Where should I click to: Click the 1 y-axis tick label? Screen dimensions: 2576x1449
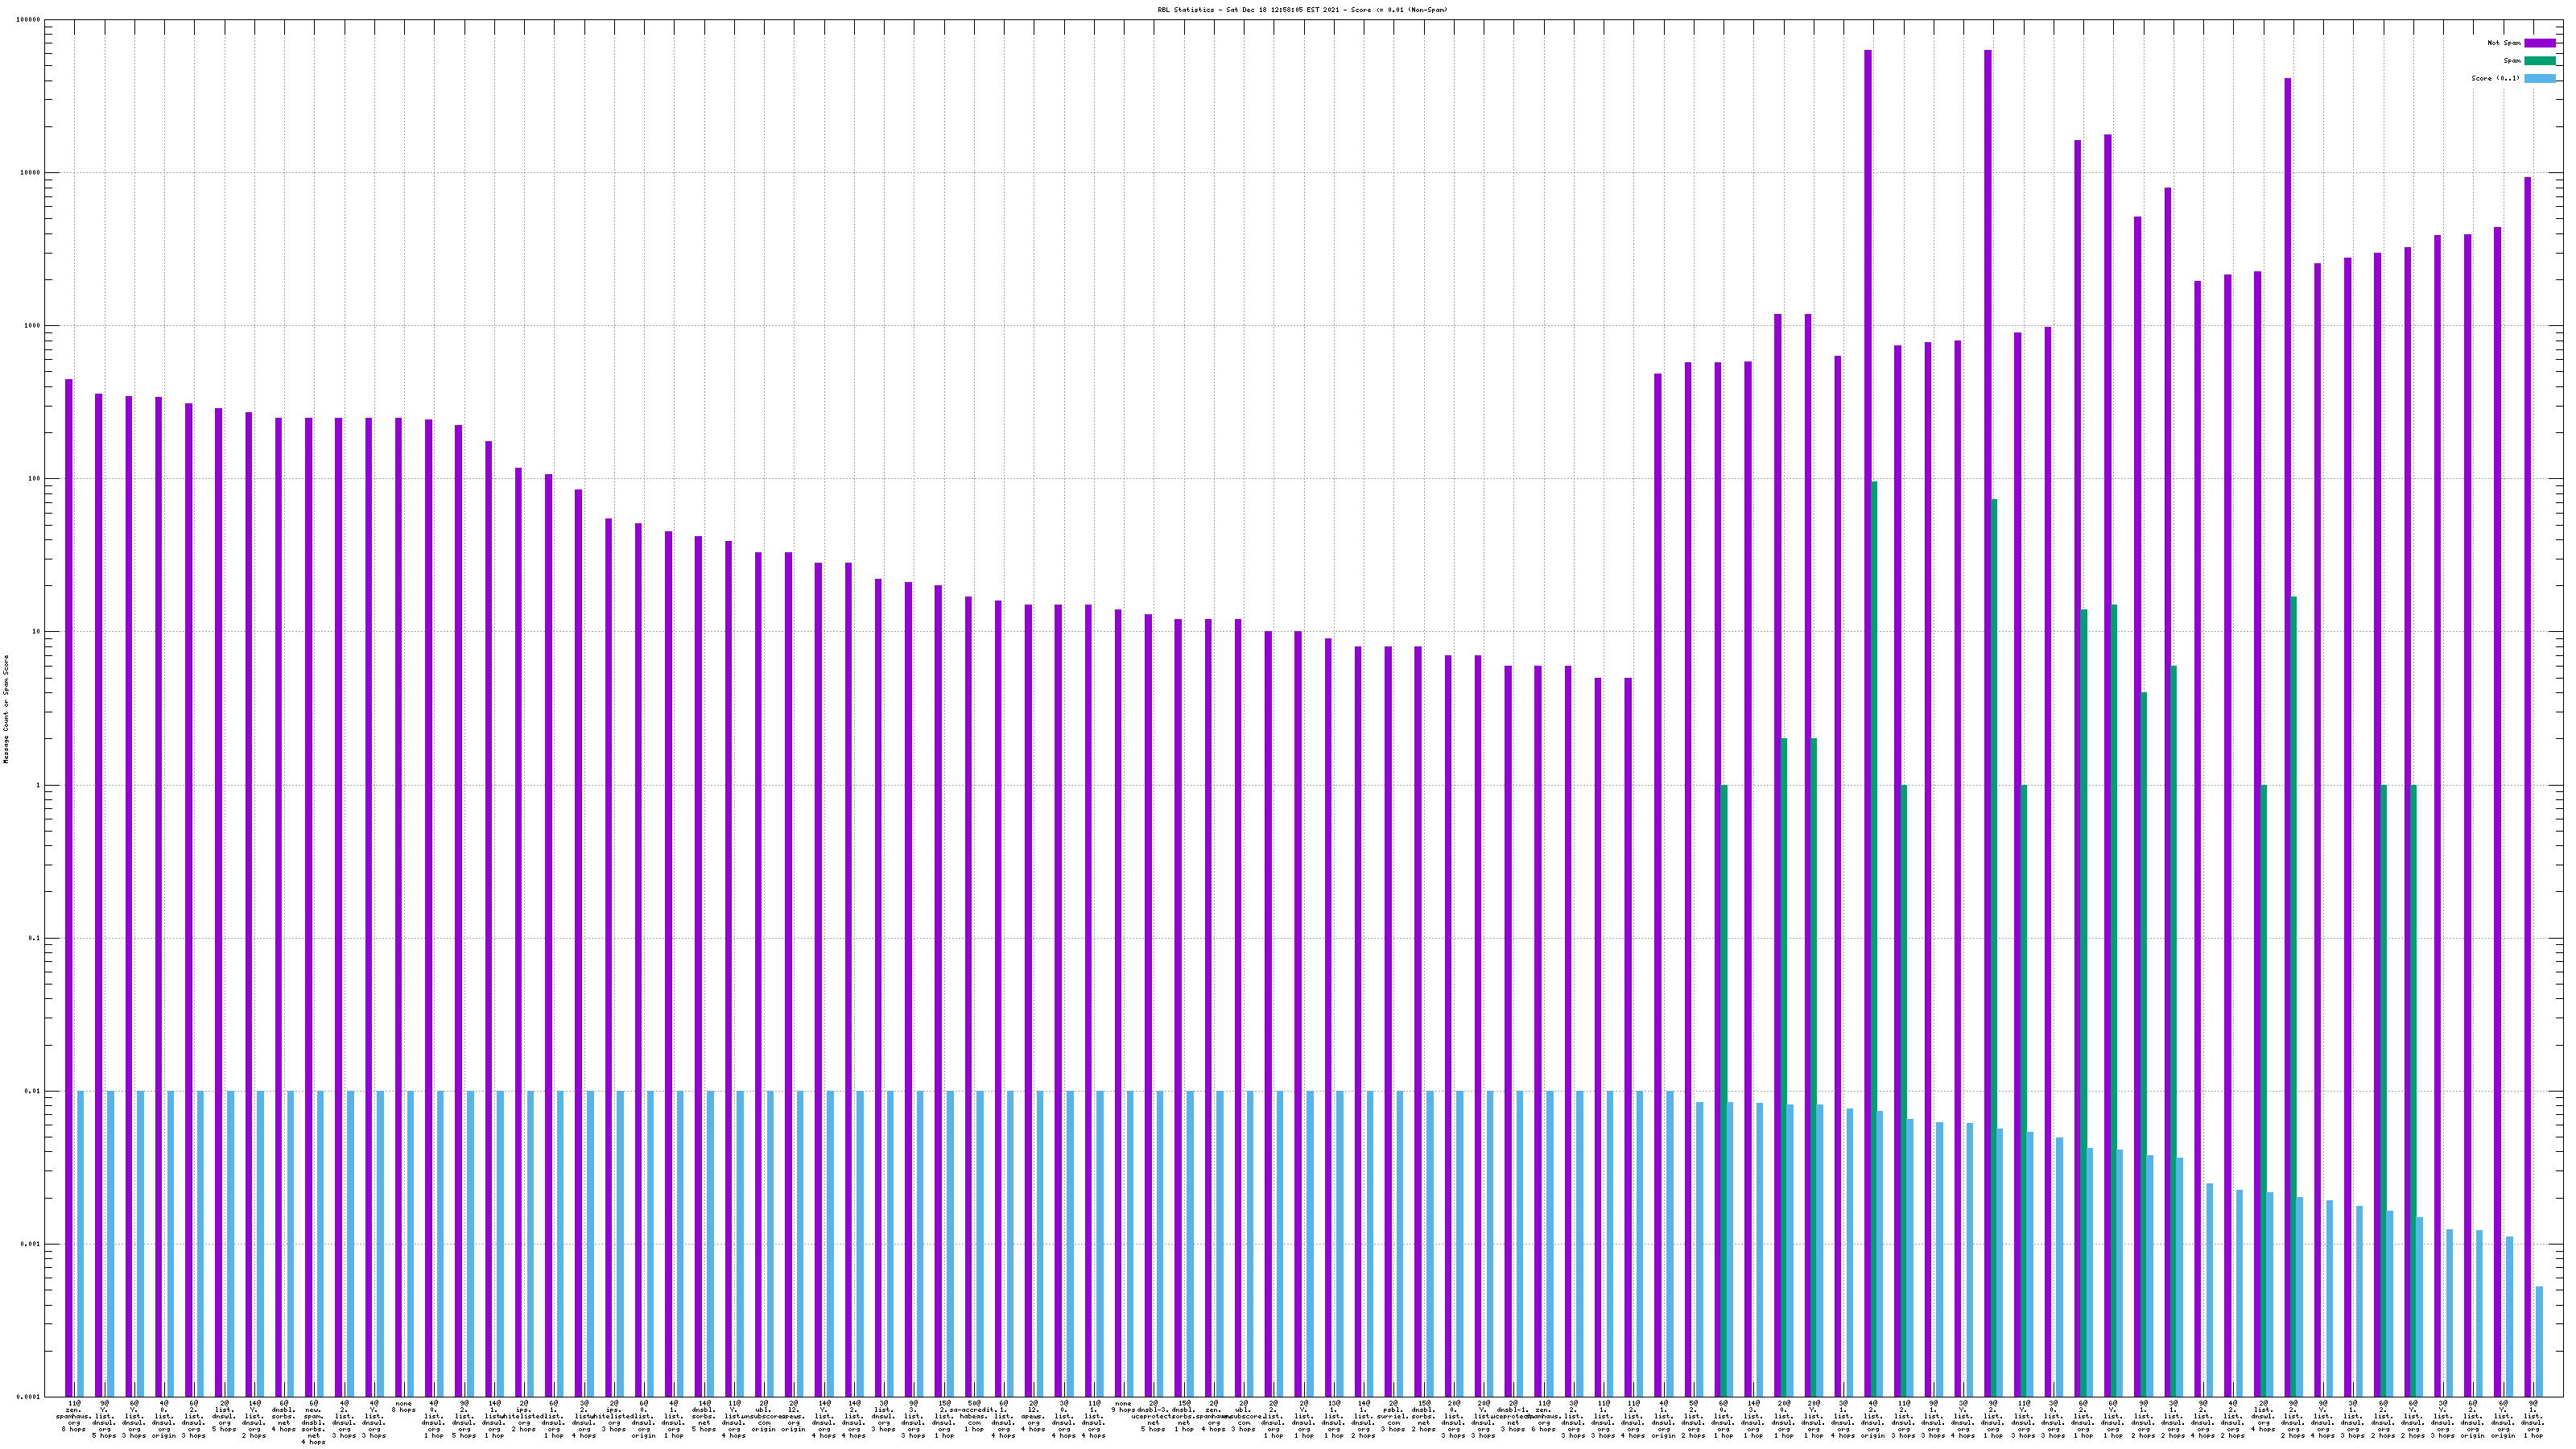[38, 785]
